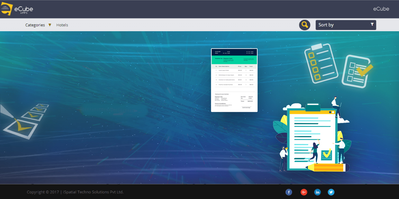The width and height of the screenshot is (399, 199).
Task: Open Twitter via the footer icon
Action: (x=331, y=192)
